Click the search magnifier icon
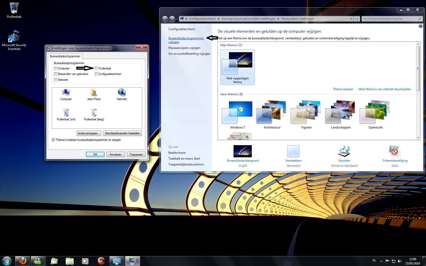This screenshot has height=266, width=426. point(420,19)
